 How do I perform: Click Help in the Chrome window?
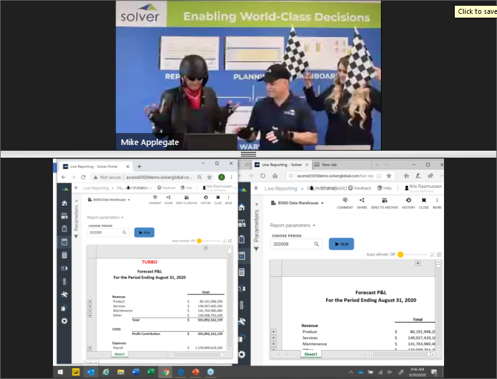pyautogui.click(x=187, y=188)
